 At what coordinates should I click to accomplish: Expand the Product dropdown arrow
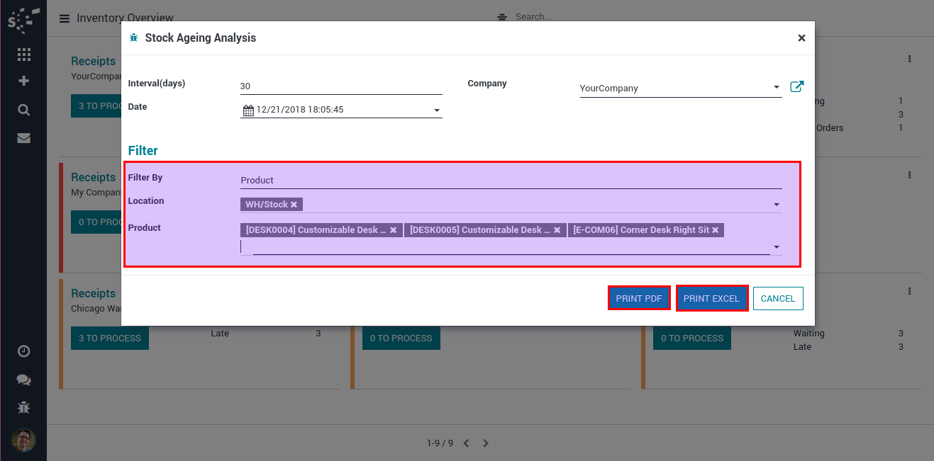tap(777, 247)
